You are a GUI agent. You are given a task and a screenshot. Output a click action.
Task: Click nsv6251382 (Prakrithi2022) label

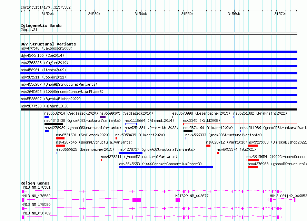[260, 113]
